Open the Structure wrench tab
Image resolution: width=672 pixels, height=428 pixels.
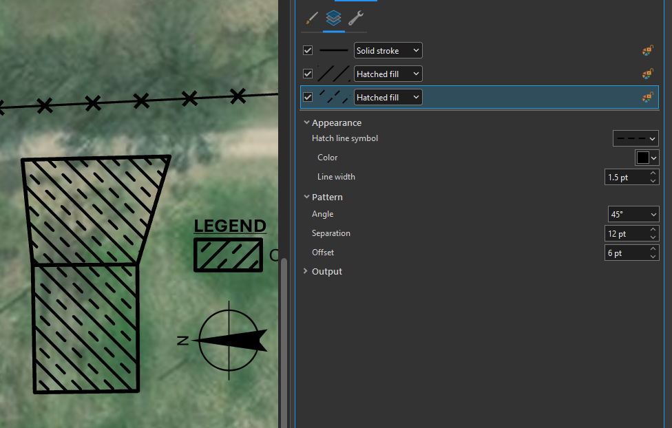pos(356,18)
